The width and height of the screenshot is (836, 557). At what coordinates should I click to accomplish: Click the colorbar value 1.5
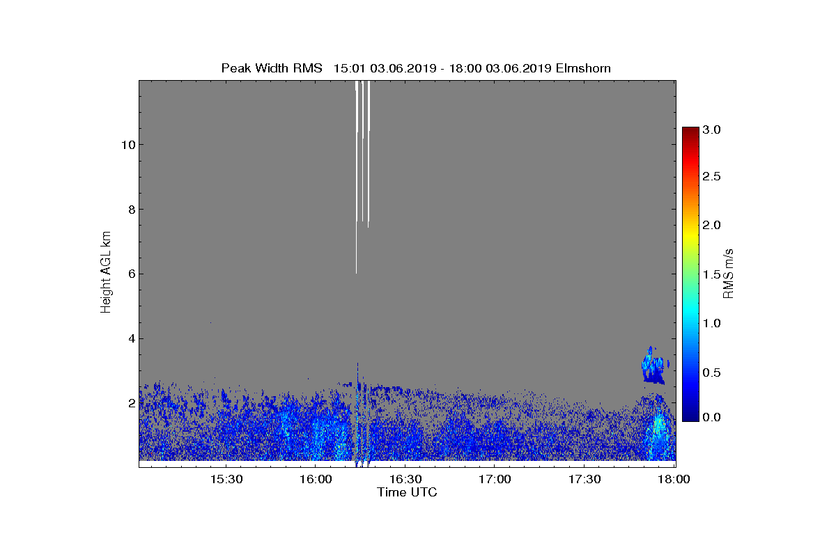(711, 275)
